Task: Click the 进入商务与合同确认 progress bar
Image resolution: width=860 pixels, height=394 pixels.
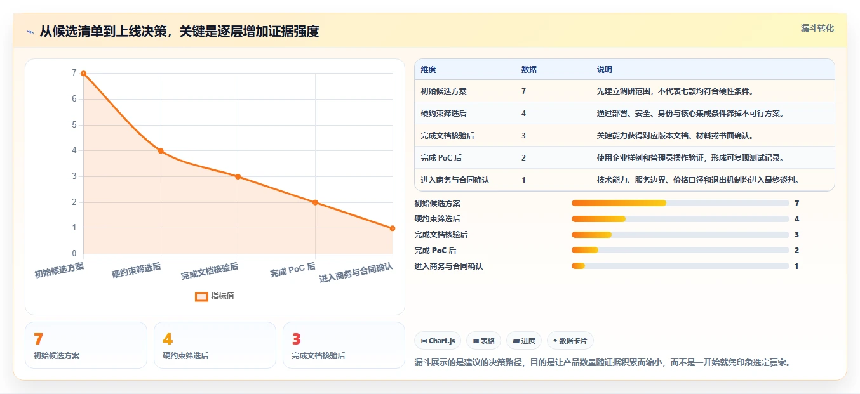Action: tap(680, 266)
